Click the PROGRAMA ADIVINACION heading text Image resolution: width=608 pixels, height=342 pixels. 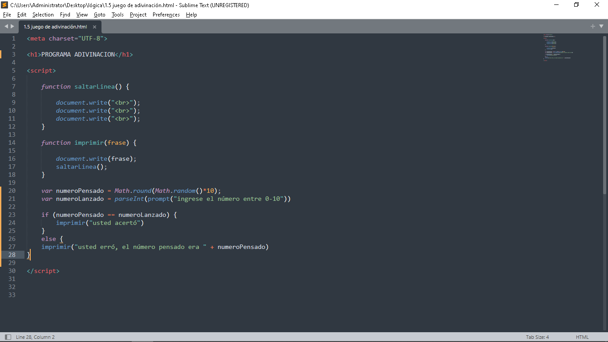tap(78, 54)
